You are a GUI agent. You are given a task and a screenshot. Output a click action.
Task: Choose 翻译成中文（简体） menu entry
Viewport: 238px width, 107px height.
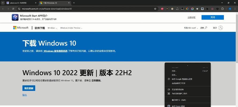coord(188,100)
